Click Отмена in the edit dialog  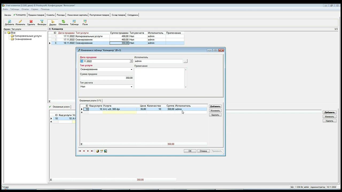[x=203, y=151]
